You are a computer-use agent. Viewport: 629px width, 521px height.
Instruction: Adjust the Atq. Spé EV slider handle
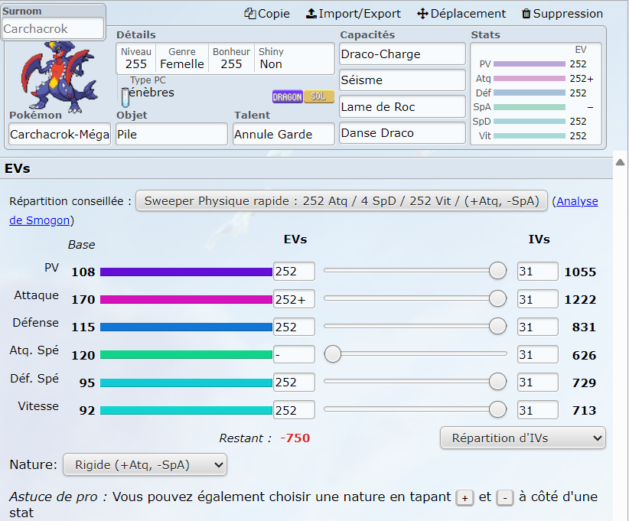coord(333,353)
